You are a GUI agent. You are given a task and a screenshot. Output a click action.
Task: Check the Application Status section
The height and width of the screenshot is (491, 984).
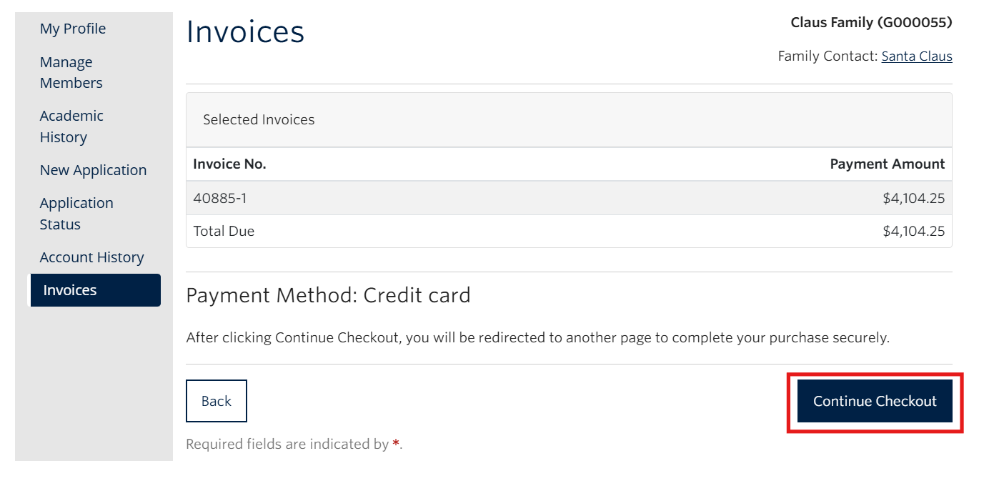(76, 213)
